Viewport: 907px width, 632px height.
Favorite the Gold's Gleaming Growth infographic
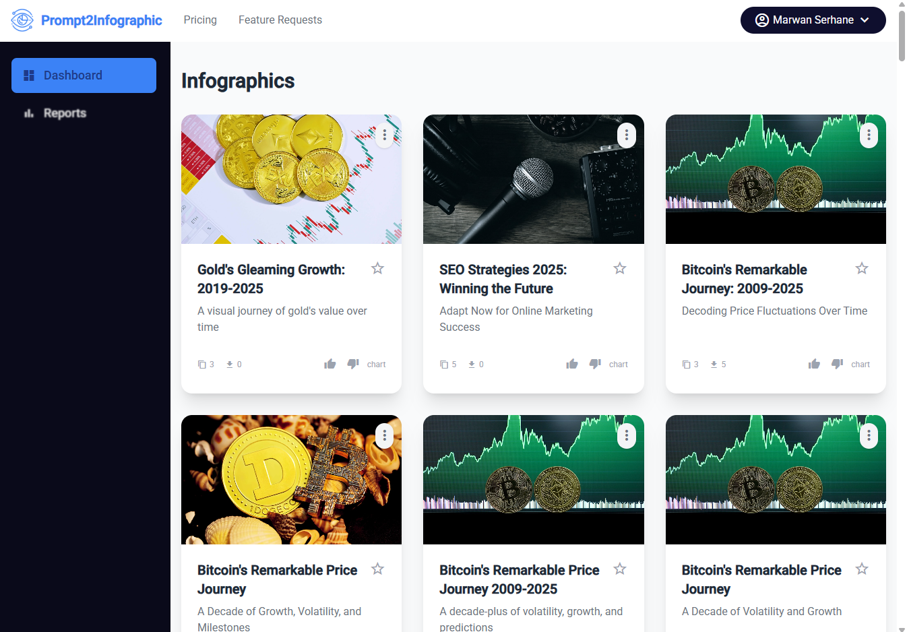coord(377,268)
